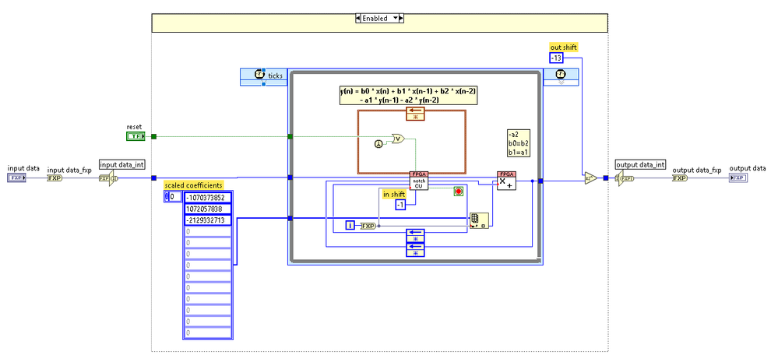Click the loop iteration terminal i
The height and width of the screenshot is (362, 778).
pyautogui.click(x=350, y=226)
